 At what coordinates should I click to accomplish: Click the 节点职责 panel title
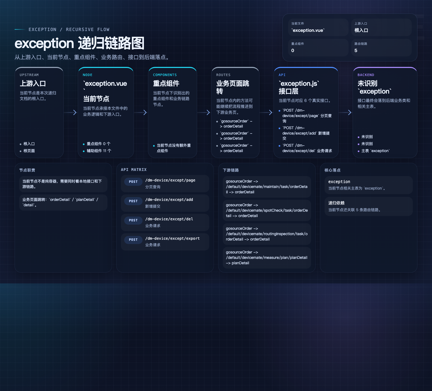pos(27,170)
